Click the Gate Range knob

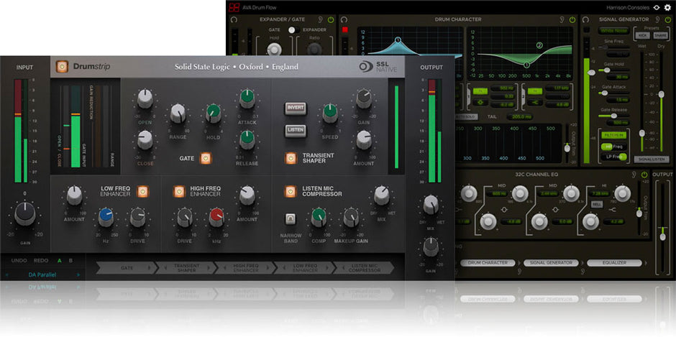pyautogui.click(x=178, y=114)
